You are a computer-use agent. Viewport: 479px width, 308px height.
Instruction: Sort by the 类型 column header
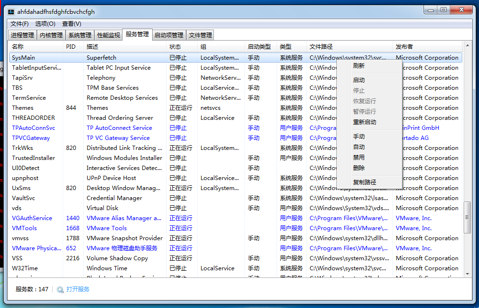291,47
